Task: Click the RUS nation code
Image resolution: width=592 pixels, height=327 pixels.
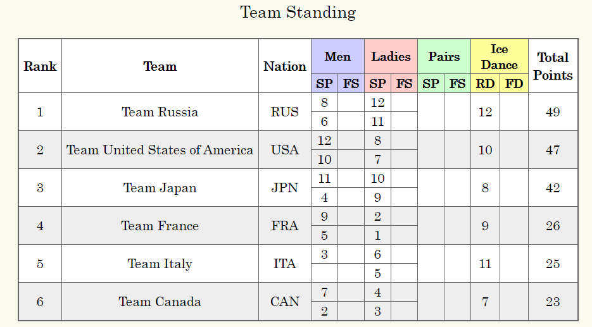Action: click(x=285, y=112)
